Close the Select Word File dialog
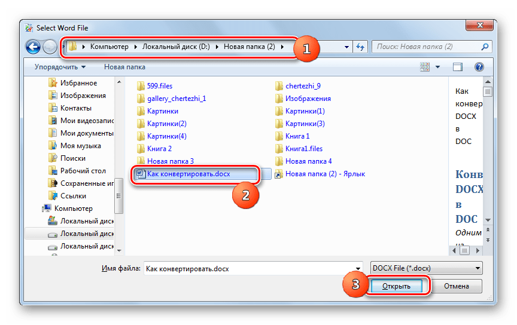 480,25
